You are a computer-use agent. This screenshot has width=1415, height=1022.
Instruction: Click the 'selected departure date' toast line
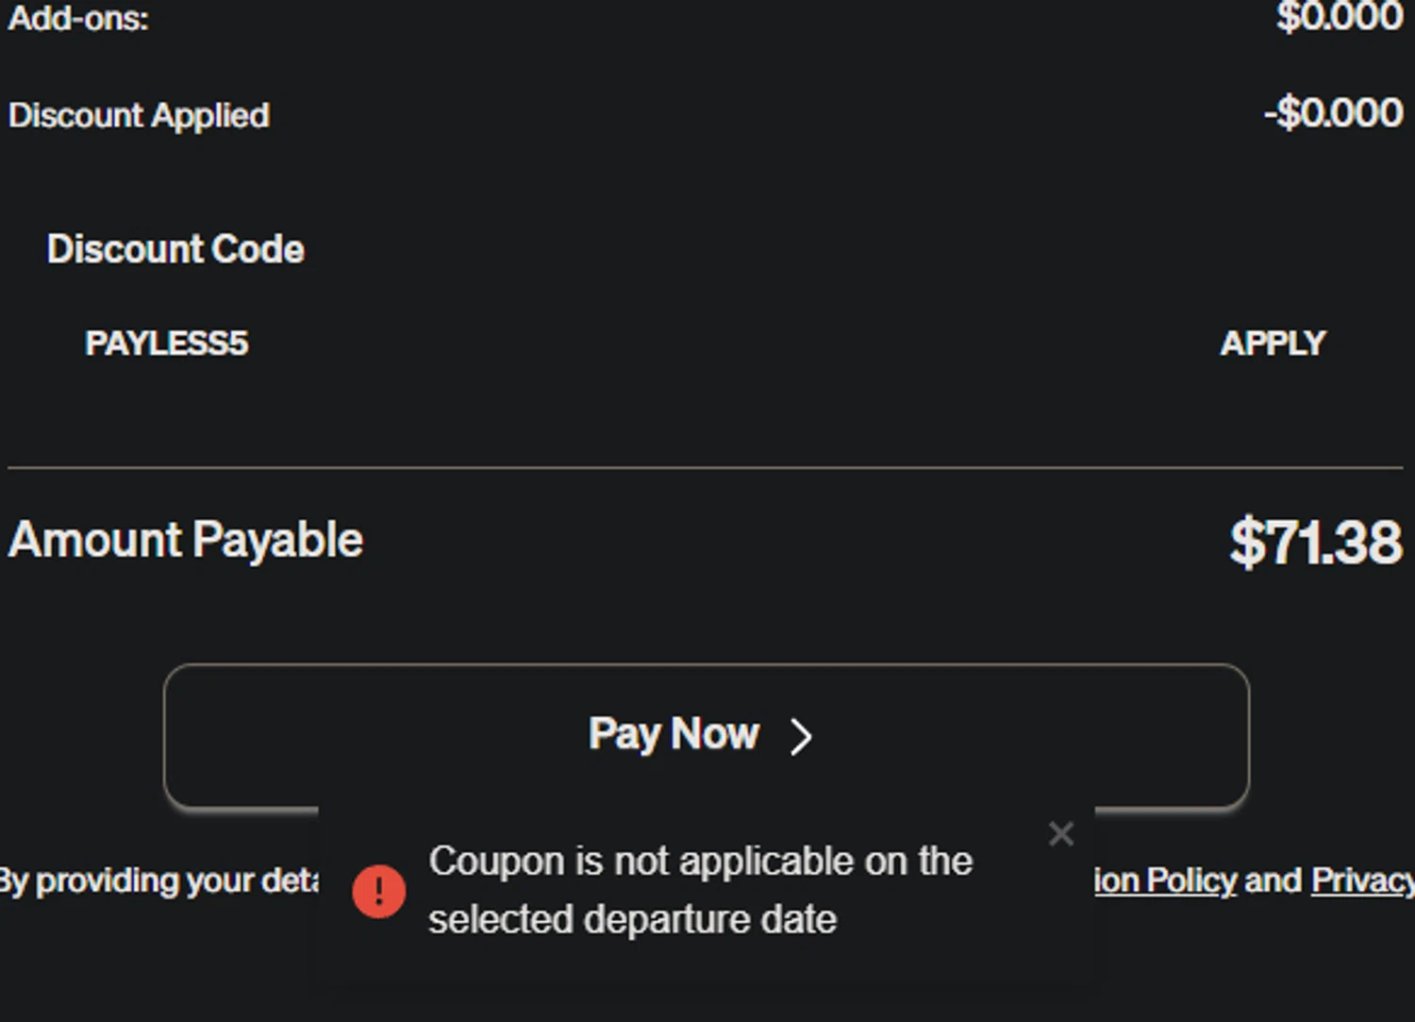(x=632, y=919)
